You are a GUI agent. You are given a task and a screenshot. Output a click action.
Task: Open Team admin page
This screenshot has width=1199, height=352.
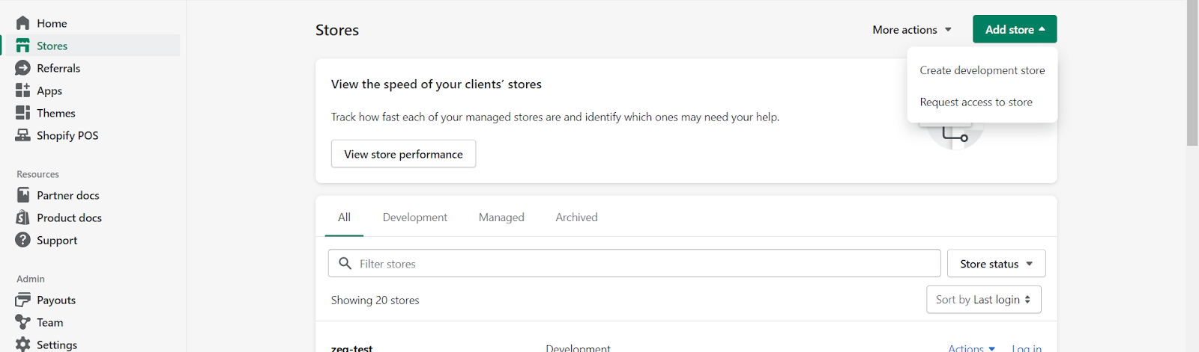(49, 322)
